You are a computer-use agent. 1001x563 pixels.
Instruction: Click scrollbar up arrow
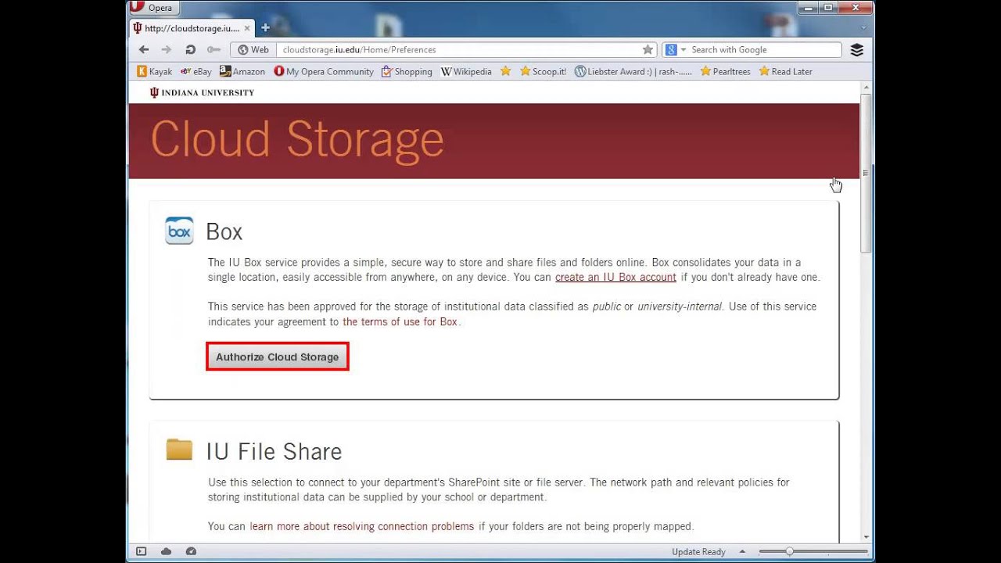[x=866, y=88]
